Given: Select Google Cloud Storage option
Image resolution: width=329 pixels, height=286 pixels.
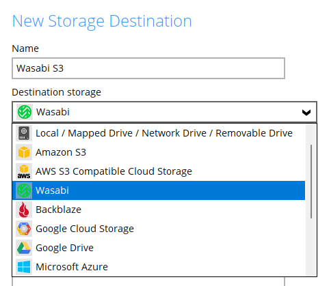Looking at the screenshot, I should (x=159, y=229).
